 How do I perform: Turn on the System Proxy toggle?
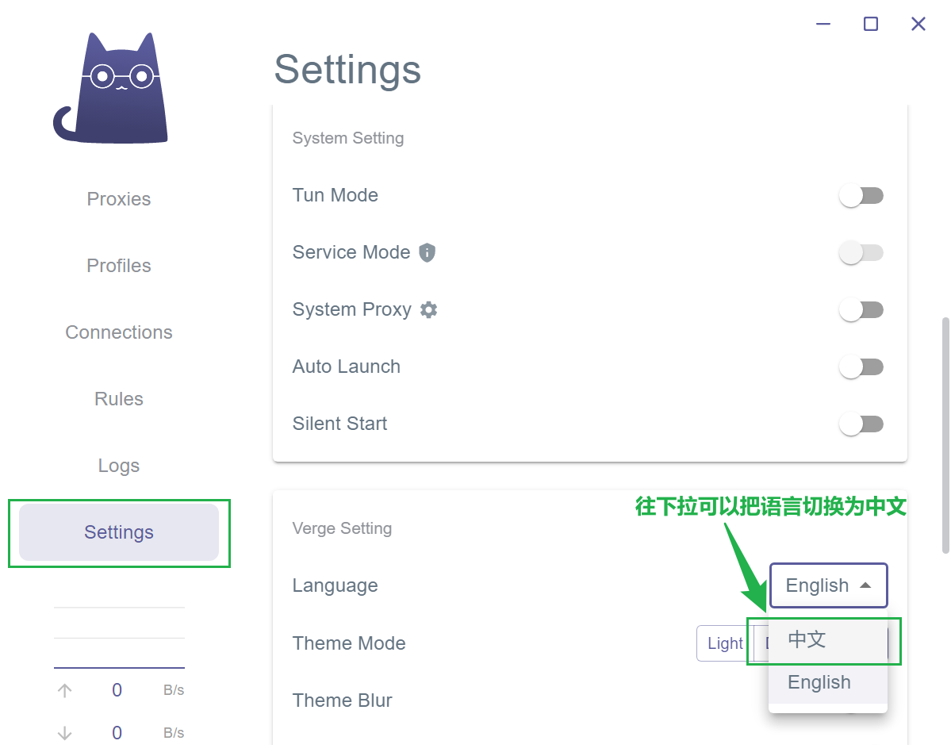(x=861, y=310)
